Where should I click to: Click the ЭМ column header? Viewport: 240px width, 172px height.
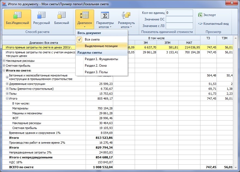146,43
